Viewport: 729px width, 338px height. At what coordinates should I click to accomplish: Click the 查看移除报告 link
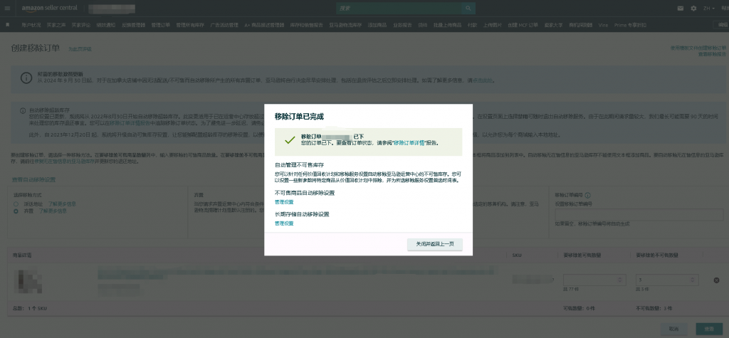[x=712, y=54]
